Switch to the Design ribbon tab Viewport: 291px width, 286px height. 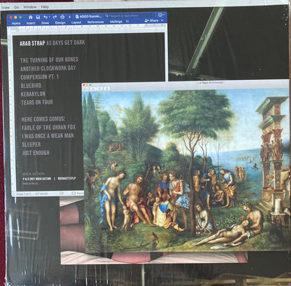(x=60, y=22)
